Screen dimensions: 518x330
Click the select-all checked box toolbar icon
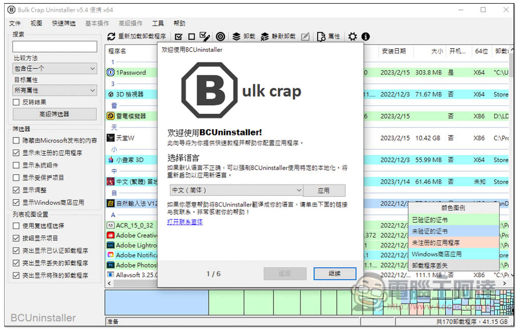pos(179,36)
